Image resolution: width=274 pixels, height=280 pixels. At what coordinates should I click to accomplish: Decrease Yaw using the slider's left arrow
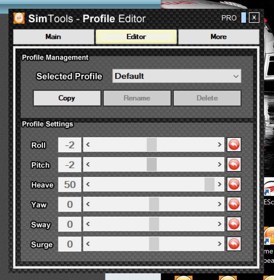pyautogui.click(x=88, y=204)
